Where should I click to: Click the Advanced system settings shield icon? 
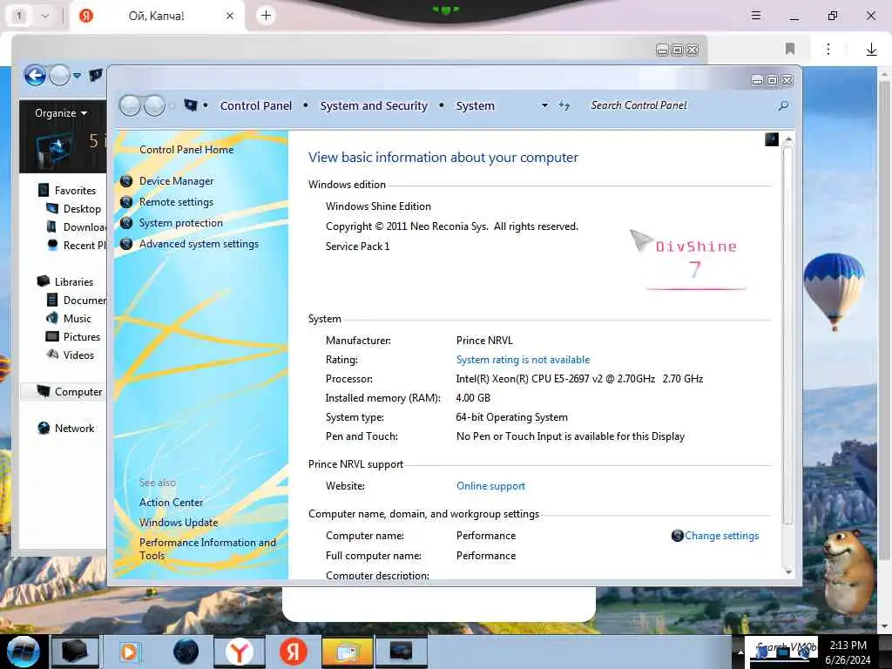click(126, 244)
